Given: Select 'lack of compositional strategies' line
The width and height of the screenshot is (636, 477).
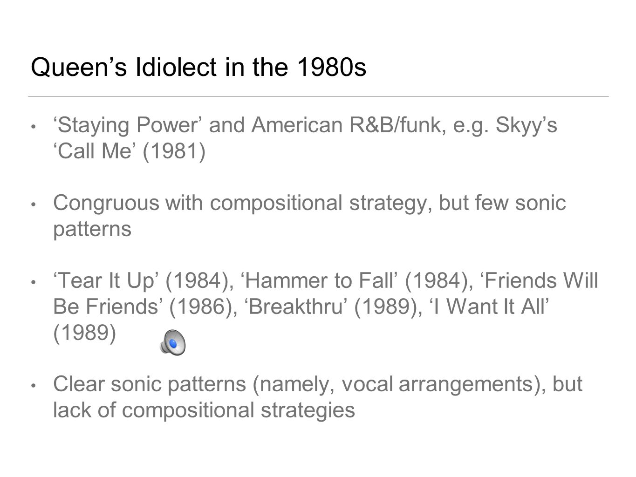Looking at the screenshot, I should [x=204, y=410].
